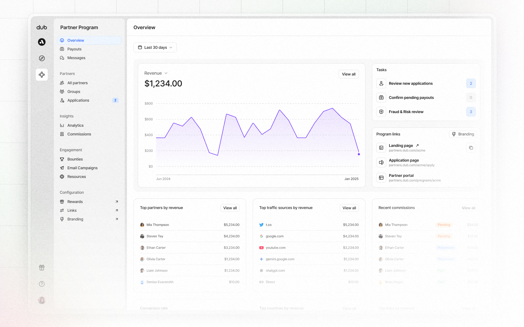Open the Partner portal link
524x327 pixels.
(401, 175)
